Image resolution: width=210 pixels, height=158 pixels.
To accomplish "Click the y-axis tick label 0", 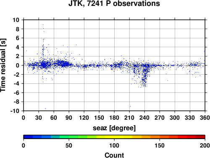I will (x=18, y=65).
